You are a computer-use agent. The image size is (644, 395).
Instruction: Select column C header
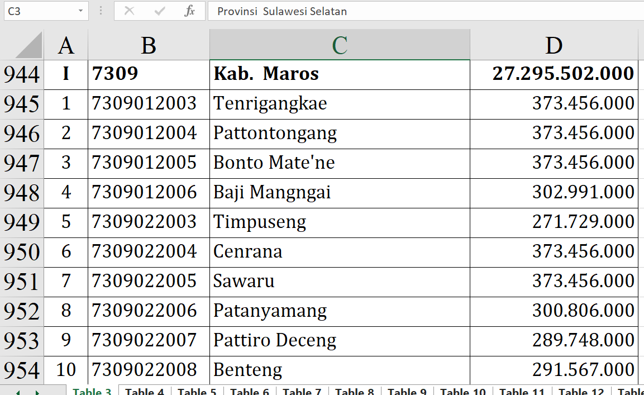tap(340, 45)
